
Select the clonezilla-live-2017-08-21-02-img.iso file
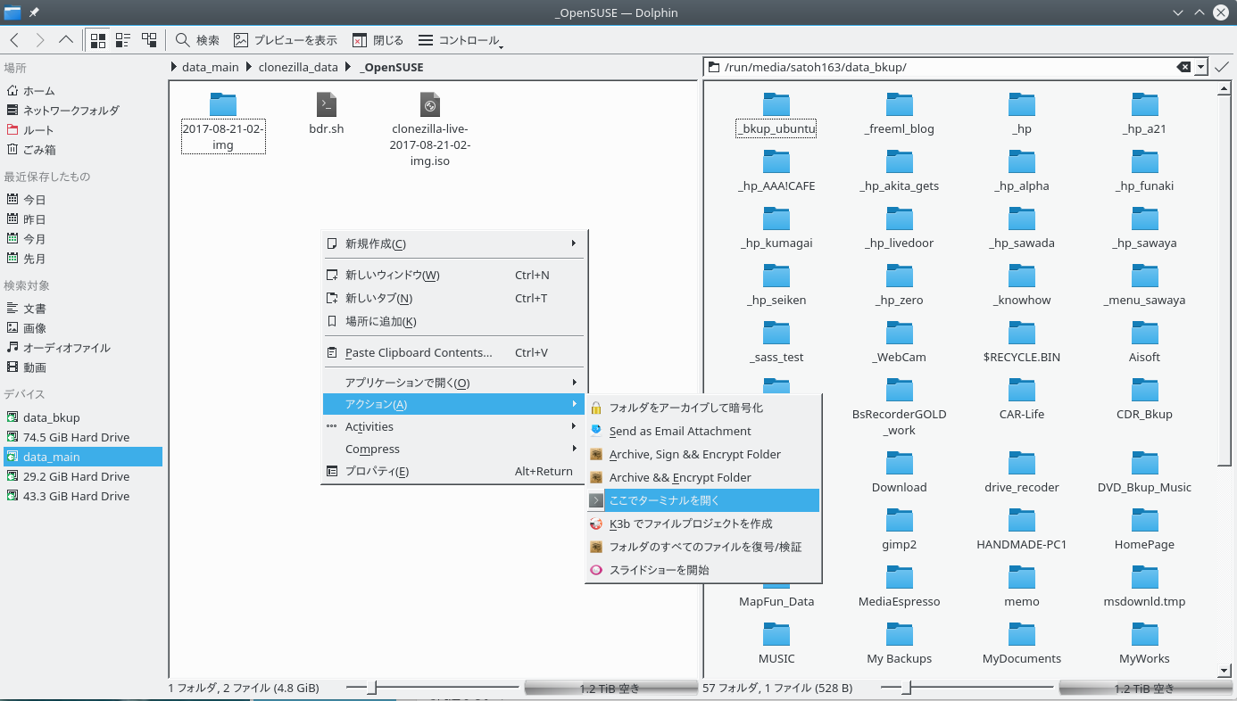click(430, 130)
